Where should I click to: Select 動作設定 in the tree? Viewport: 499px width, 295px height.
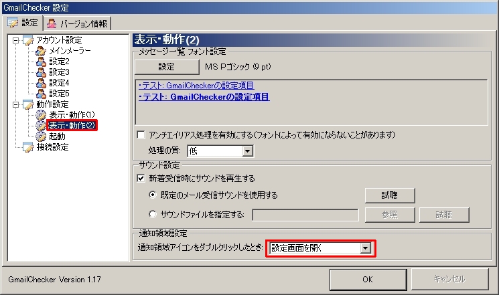tap(52, 104)
